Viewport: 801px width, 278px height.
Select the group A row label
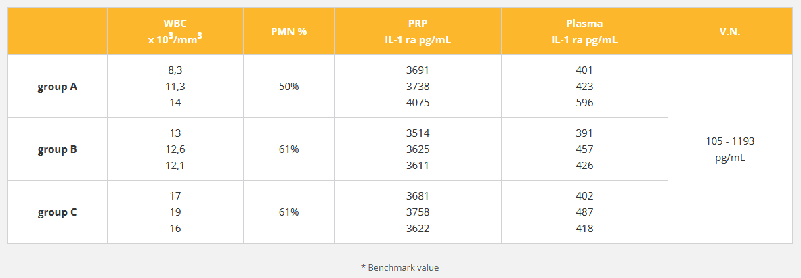(57, 87)
